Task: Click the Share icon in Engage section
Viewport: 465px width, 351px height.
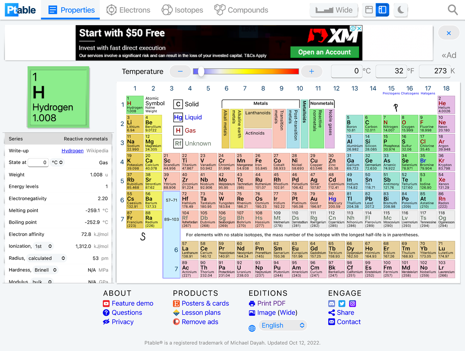Action: click(x=331, y=313)
